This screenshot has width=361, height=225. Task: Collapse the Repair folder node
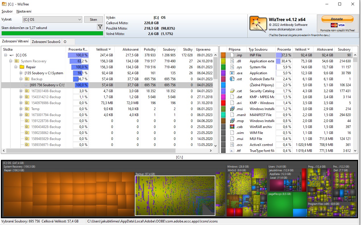(x=16, y=67)
